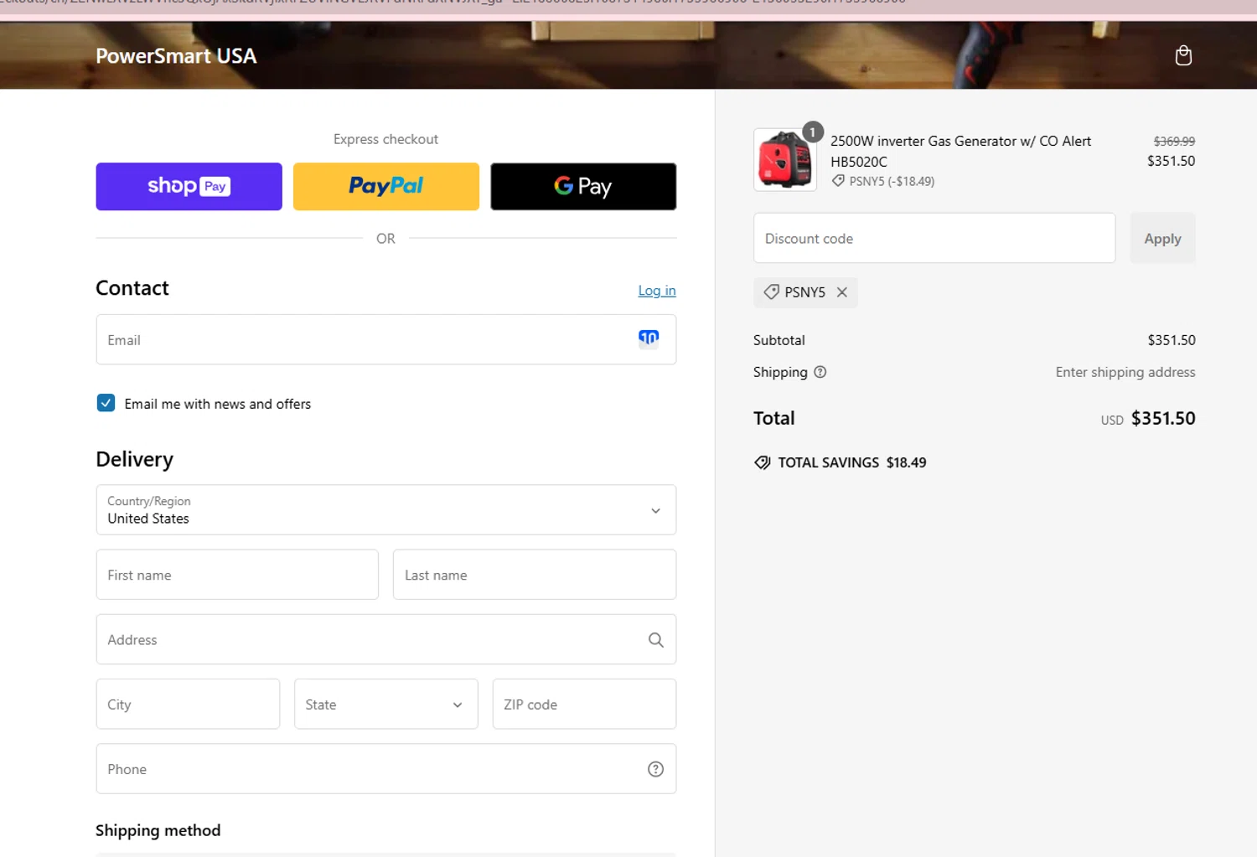Image resolution: width=1257 pixels, height=857 pixels.
Task: Click the ZIP code field
Action: [584, 705]
